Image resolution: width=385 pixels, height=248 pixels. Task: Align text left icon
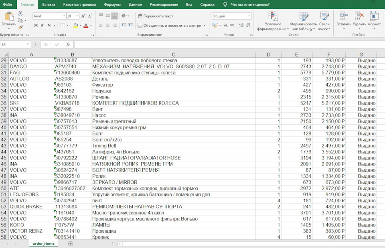coord(101,25)
